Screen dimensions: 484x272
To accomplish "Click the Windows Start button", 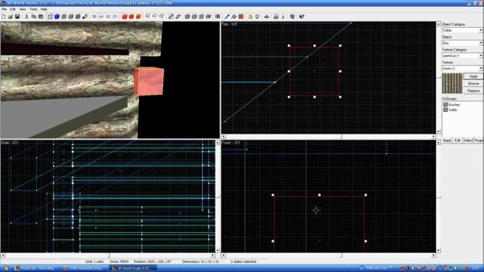I will coord(6,268).
